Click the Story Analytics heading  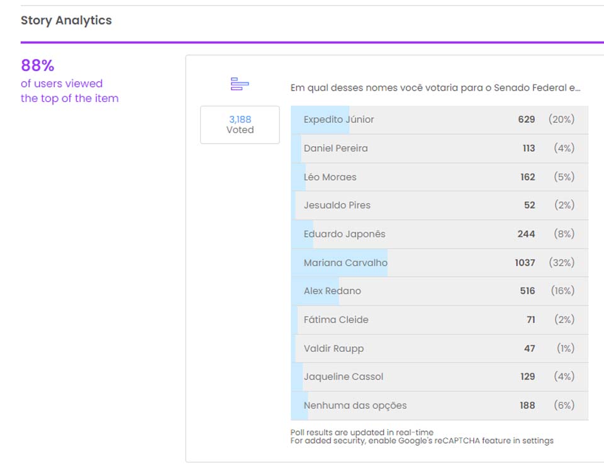66,20
